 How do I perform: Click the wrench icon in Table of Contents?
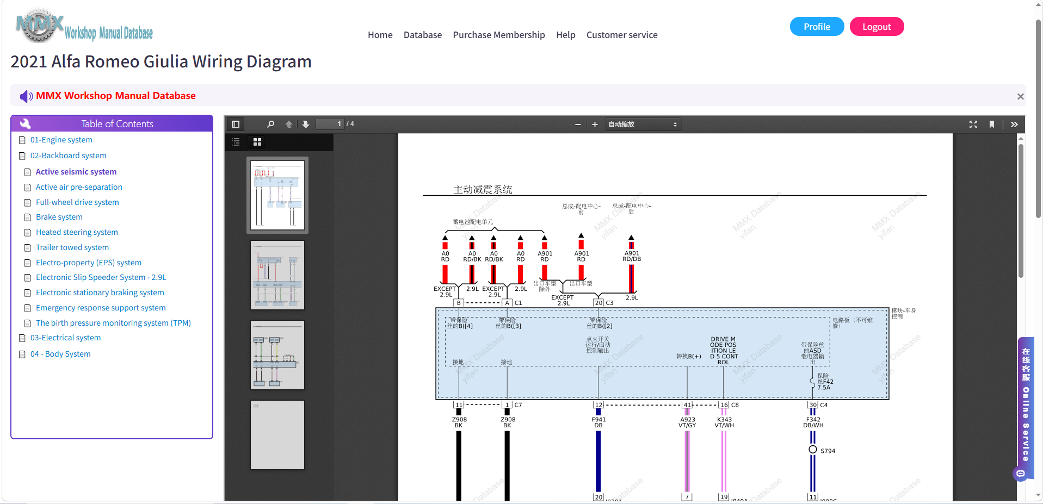26,123
